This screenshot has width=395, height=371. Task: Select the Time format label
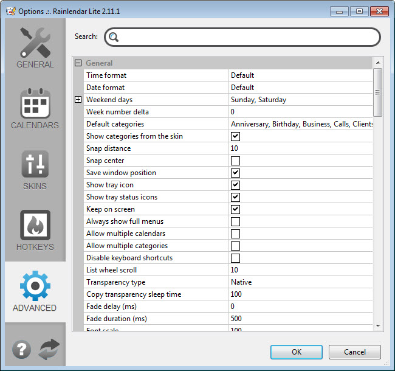(106, 75)
